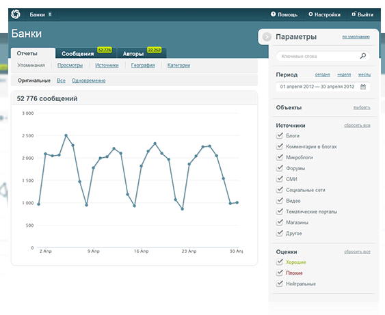The height and width of the screenshot is (315, 385).
Task: Click сбросить все link in Источники
Action: (357, 125)
